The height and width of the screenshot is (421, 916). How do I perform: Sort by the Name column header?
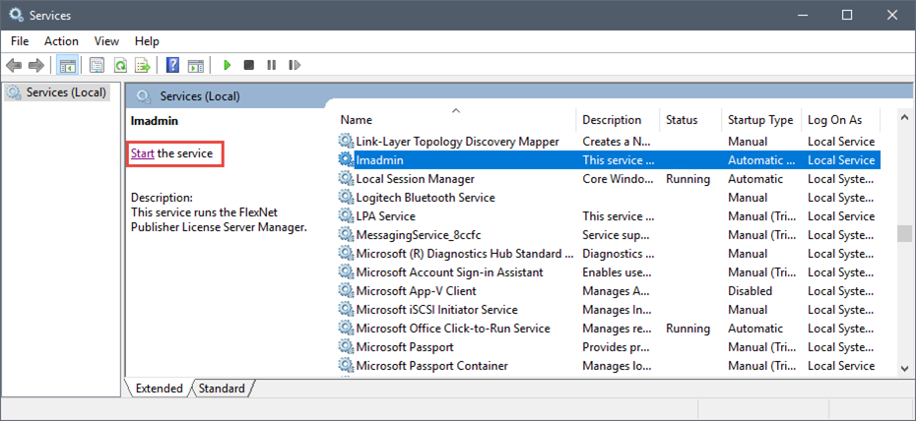click(456, 120)
